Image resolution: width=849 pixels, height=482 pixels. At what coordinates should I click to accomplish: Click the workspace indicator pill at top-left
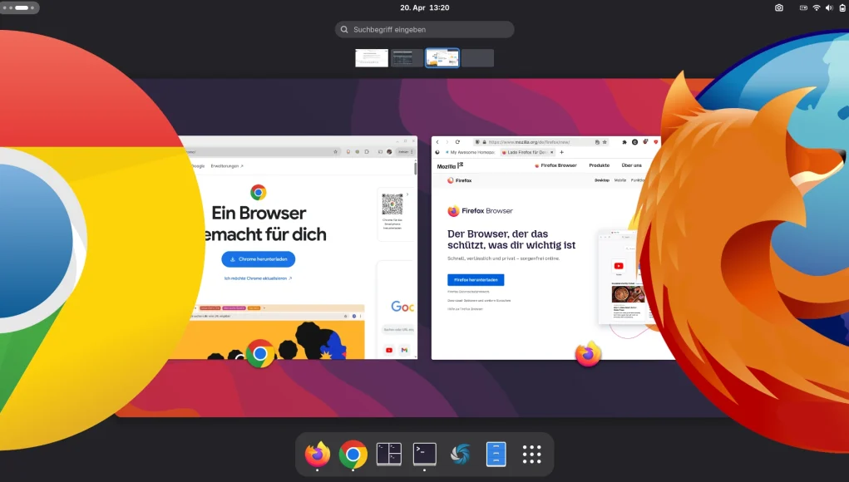(20, 7)
